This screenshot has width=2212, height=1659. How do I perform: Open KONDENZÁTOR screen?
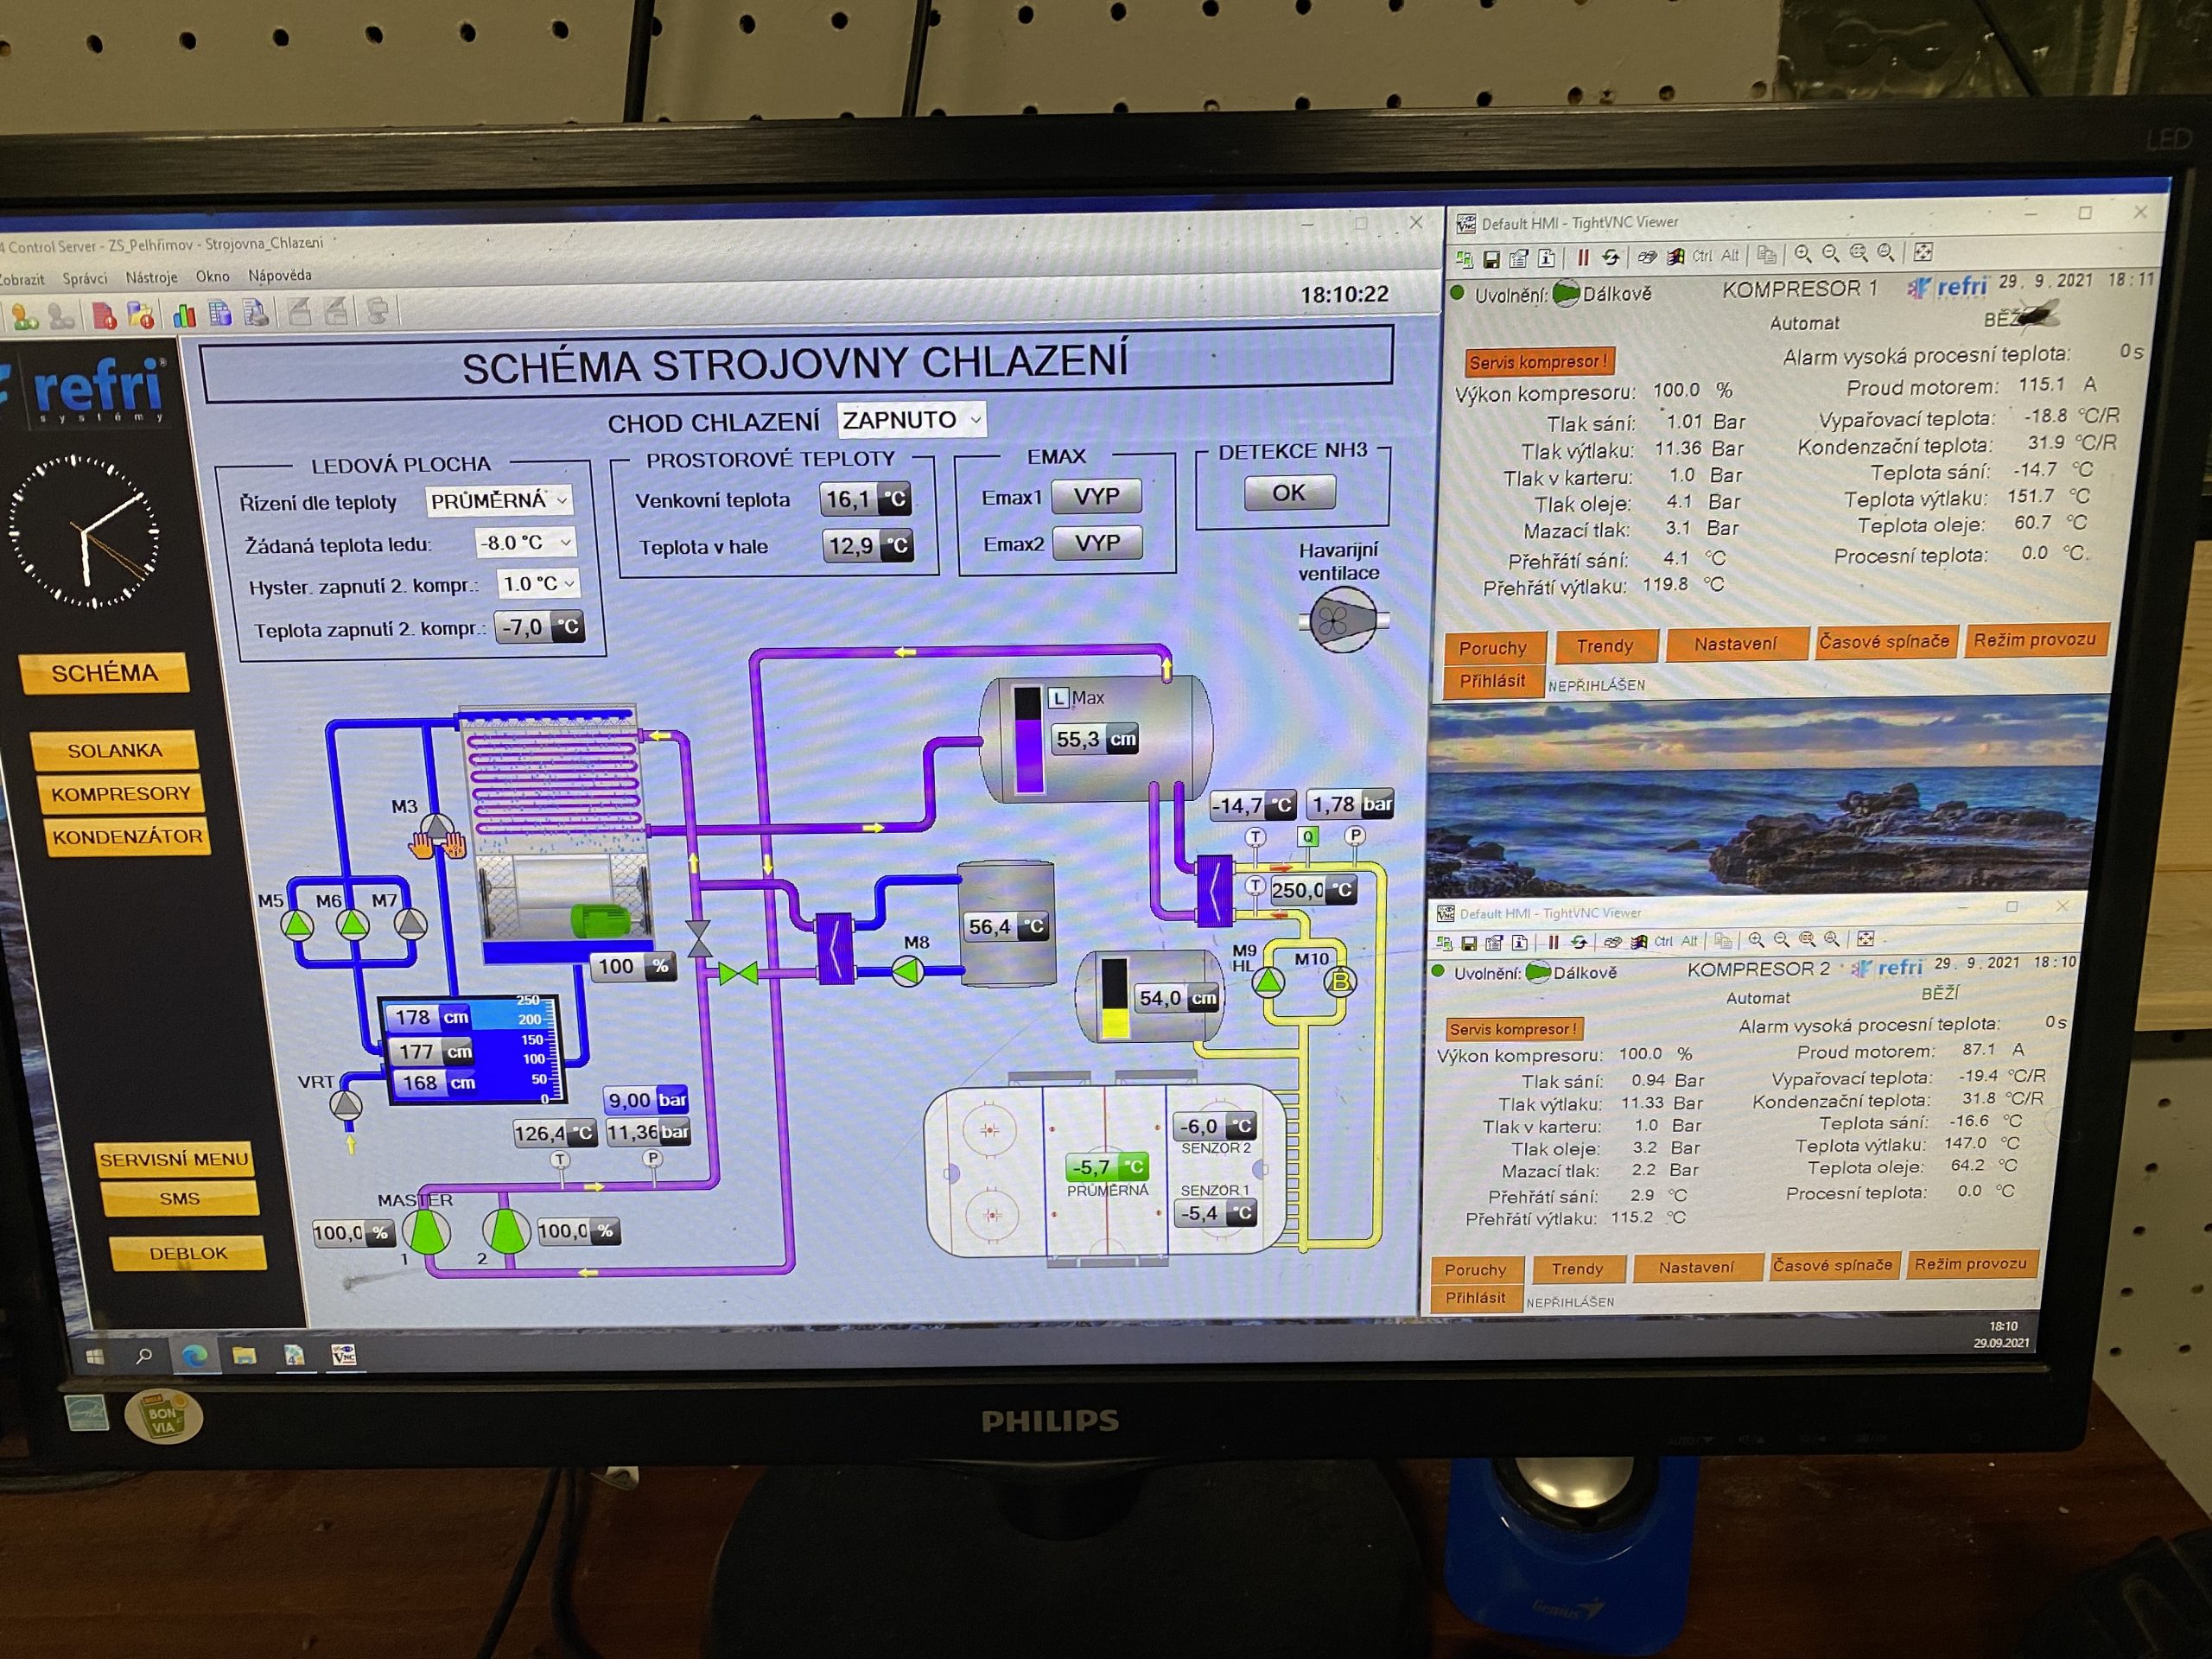point(127,836)
